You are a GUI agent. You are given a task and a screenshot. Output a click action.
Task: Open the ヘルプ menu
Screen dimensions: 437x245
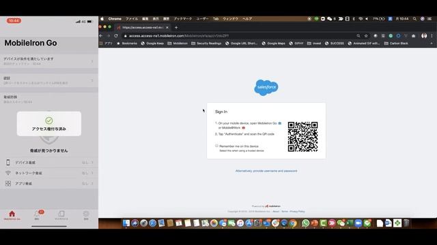[247, 19]
